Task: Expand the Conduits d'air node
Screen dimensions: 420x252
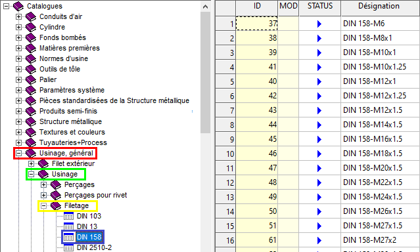Action: pos(18,16)
